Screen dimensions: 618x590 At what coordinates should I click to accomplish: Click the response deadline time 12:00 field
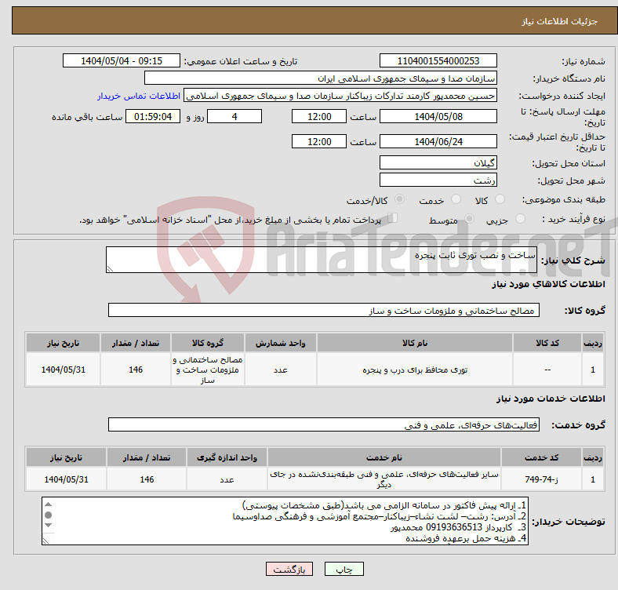[319, 116]
